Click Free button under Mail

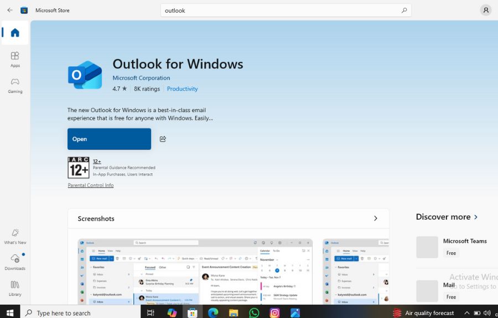pyautogui.click(x=451, y=297)
